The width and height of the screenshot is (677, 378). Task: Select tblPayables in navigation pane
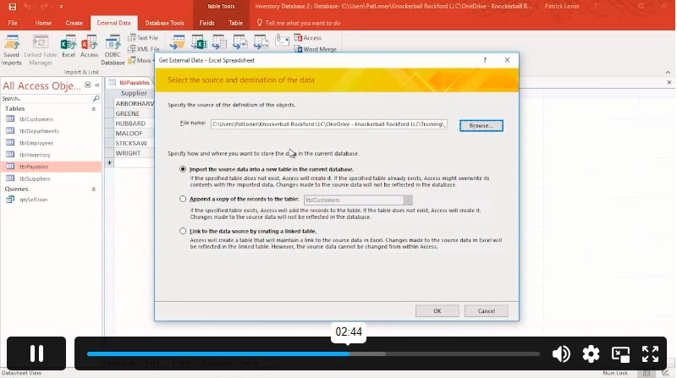[x=51, y=167]
